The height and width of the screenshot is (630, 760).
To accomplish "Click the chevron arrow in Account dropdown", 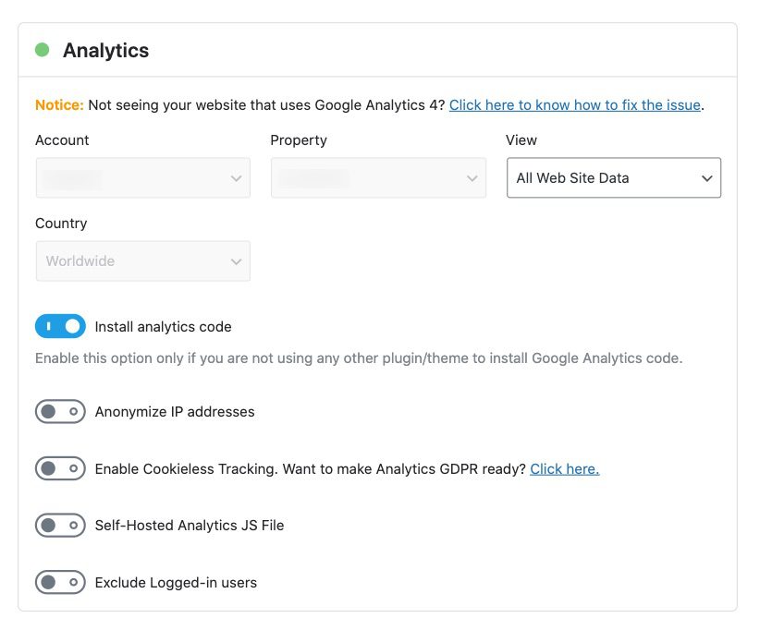I will [237, 178].
